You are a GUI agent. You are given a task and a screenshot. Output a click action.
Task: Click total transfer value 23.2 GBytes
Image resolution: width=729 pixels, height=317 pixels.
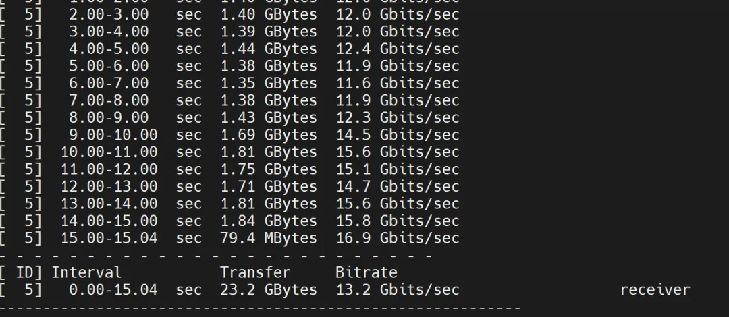pyautogui.click(x=268, y=290)
